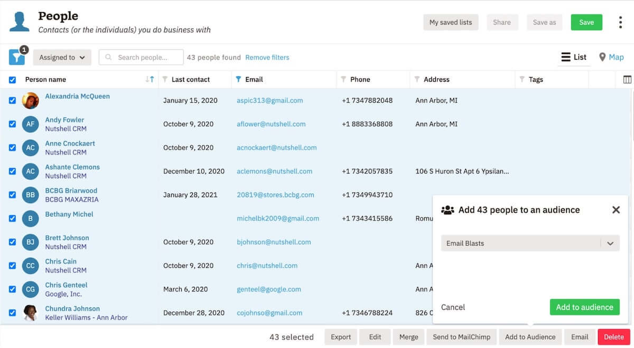
Task: Deselect the Bethany Michel row checkbox
Action: point(12,218)
